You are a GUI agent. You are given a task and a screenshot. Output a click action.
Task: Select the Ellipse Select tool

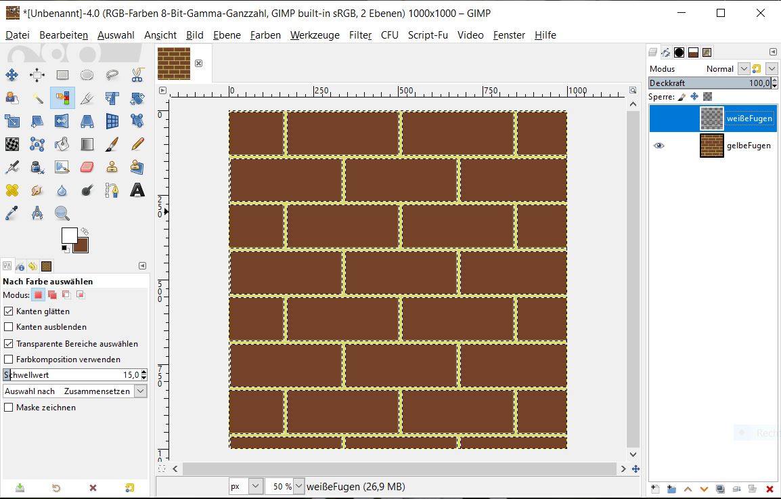pyautogui.click(x=87, y=75)
